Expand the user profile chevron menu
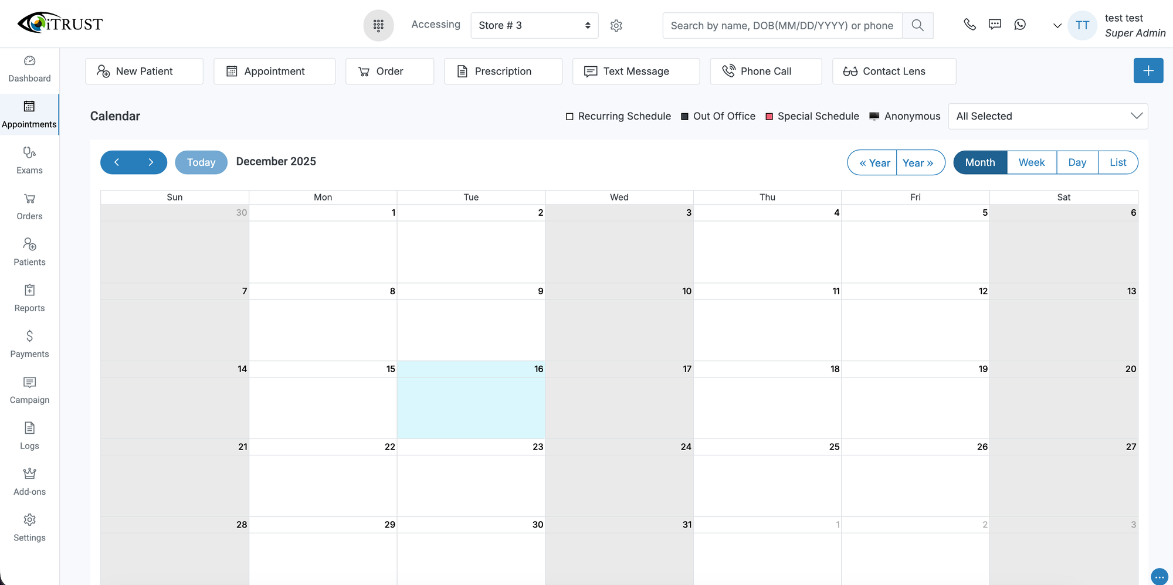Viewport: 1173px width, 585px height. click(1057, 26)
